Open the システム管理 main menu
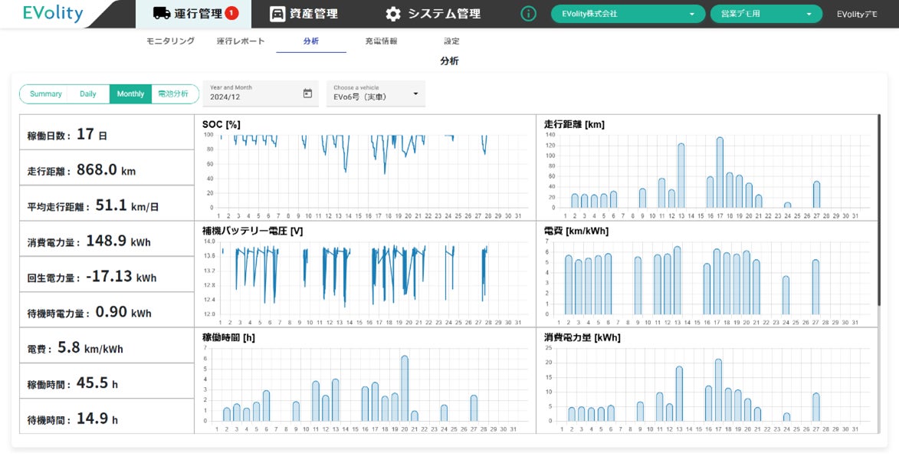899x463 pixels. (433, 14)
